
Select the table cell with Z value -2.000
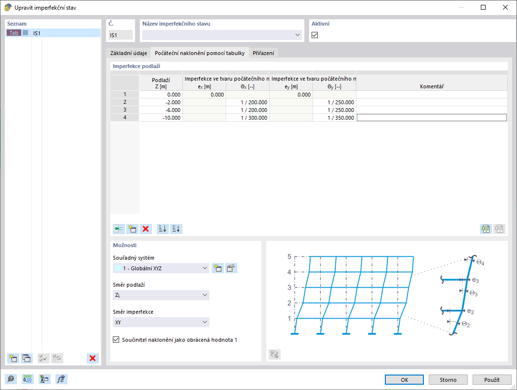pyautogui.click(x=161, y=102)
